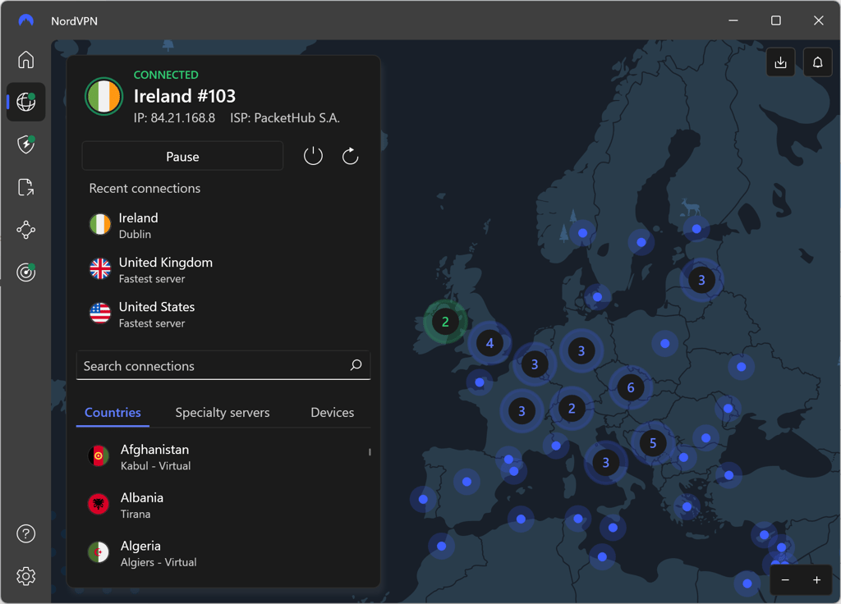Screen dimensions: 841x604
Task: Zoom in the map with plus button
Action: pyautogui.click(x=816, y=580)
